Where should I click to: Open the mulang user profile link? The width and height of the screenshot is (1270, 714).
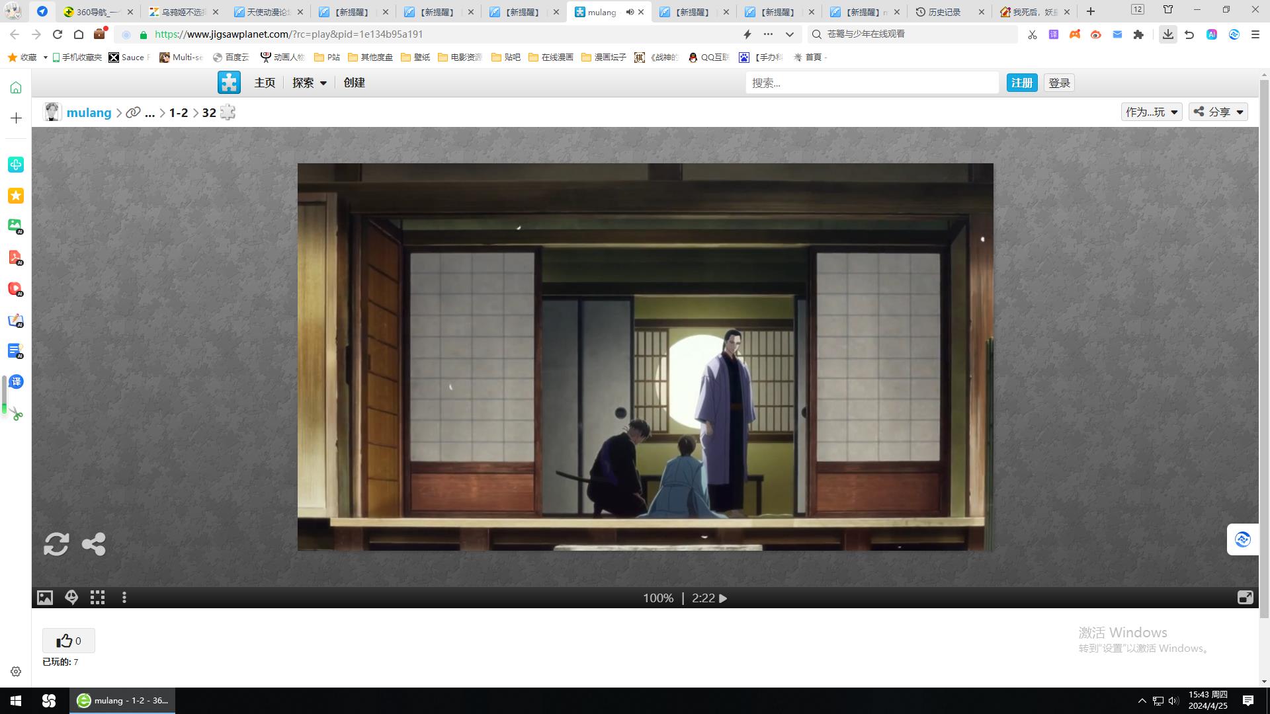(x=89, y=112)
